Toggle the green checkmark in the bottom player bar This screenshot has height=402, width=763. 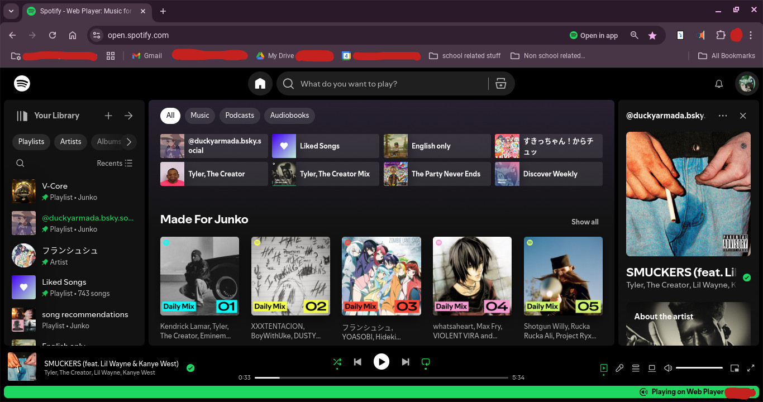(190, 368)
